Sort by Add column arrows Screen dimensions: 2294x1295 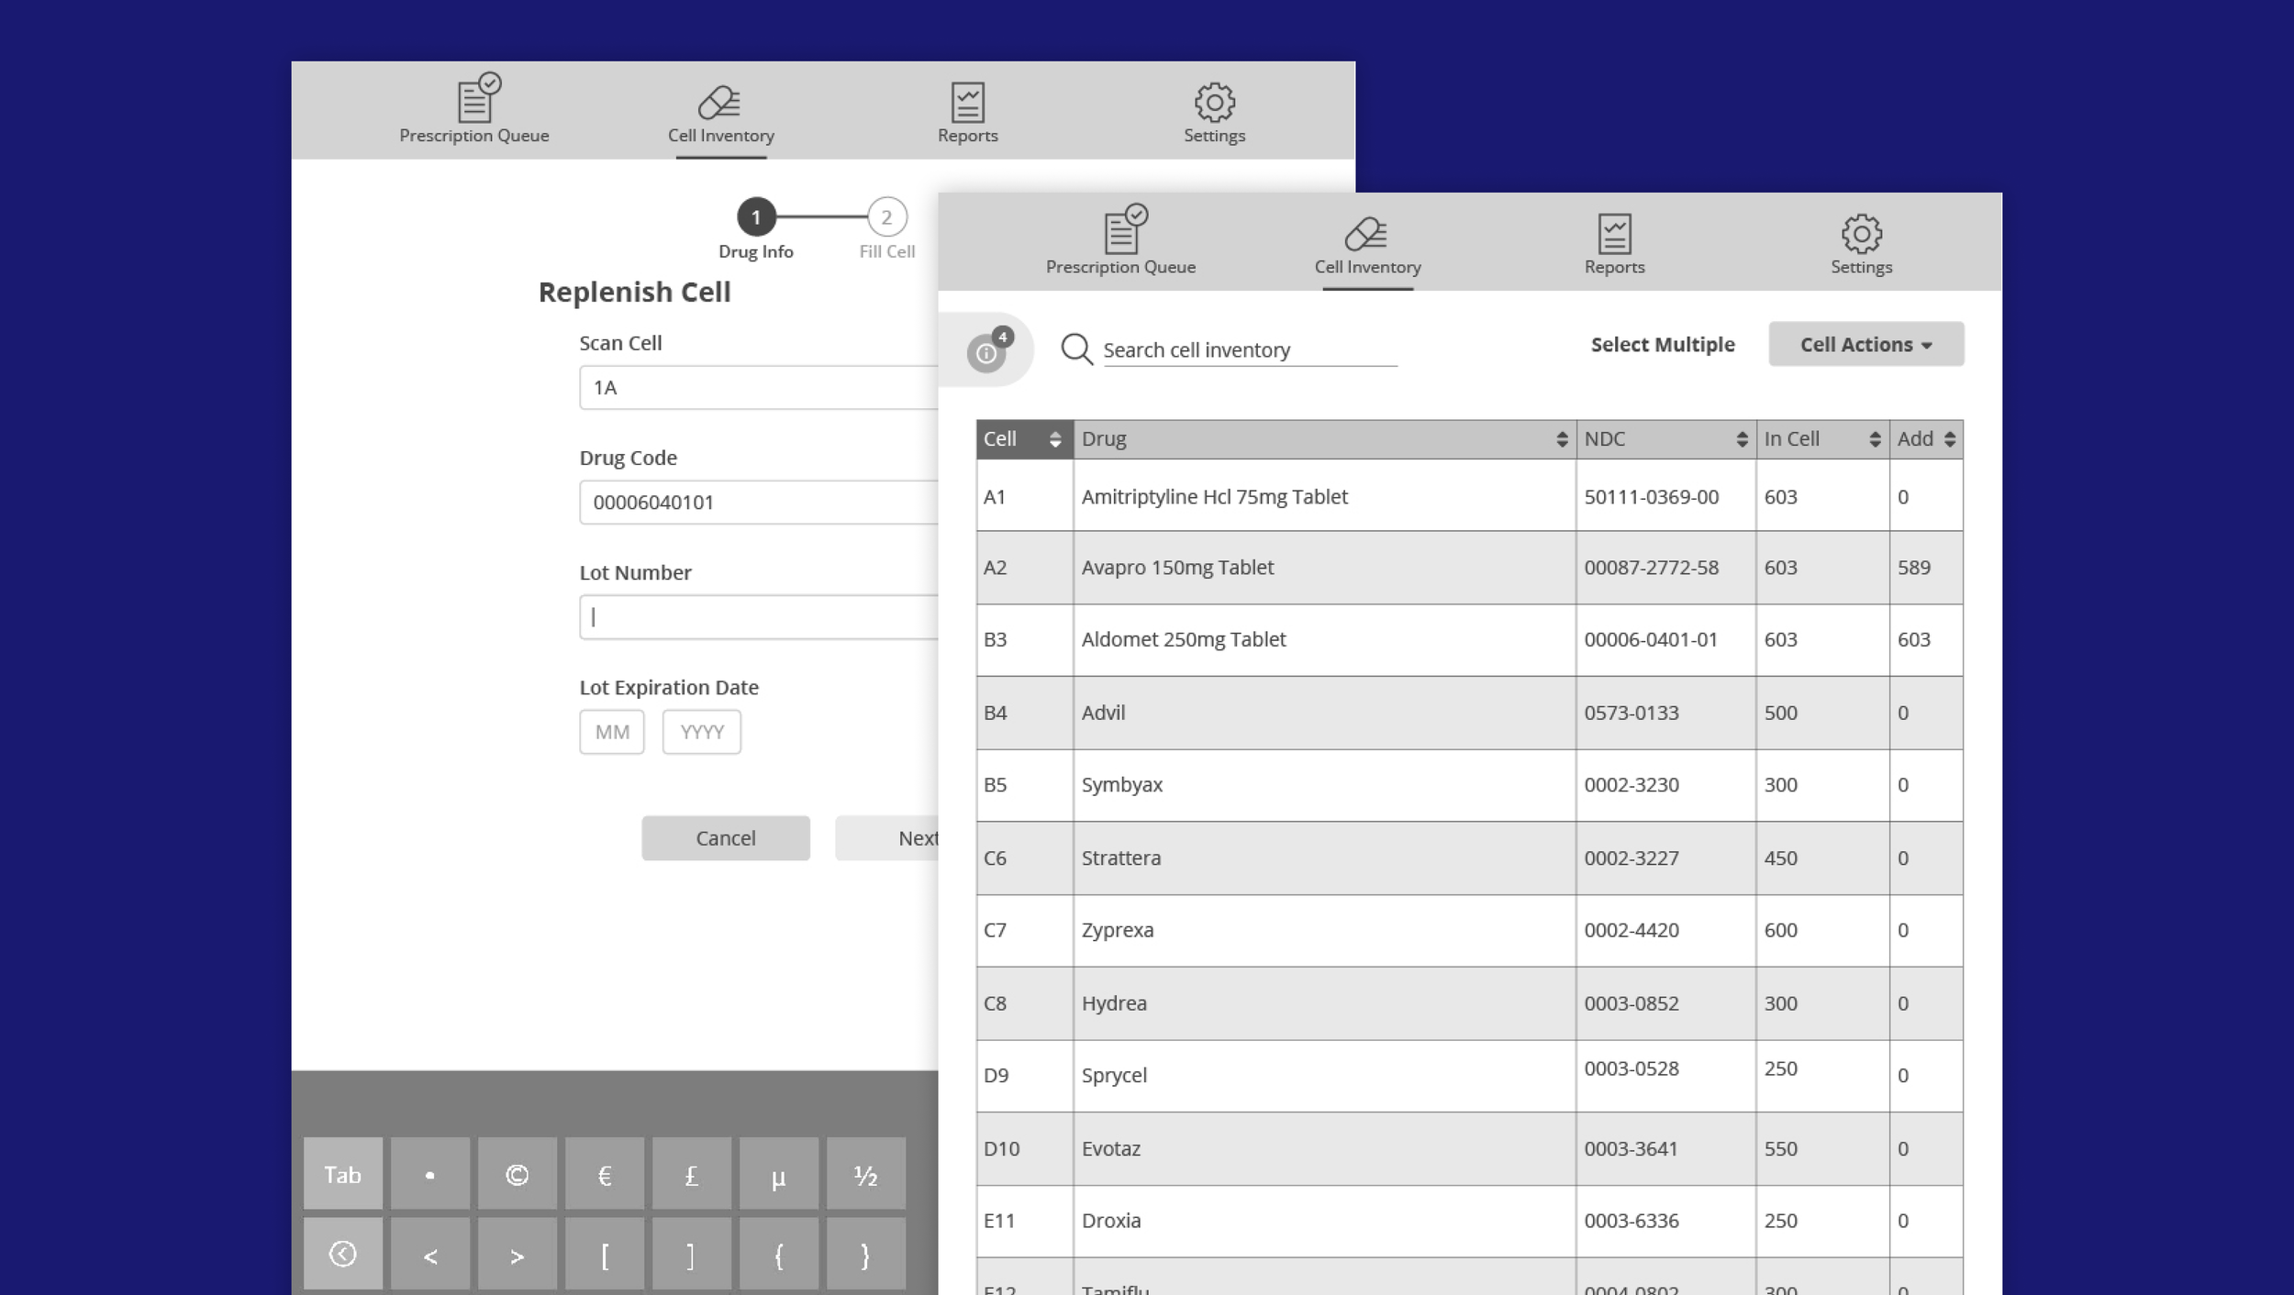(x=1950, y=439)
